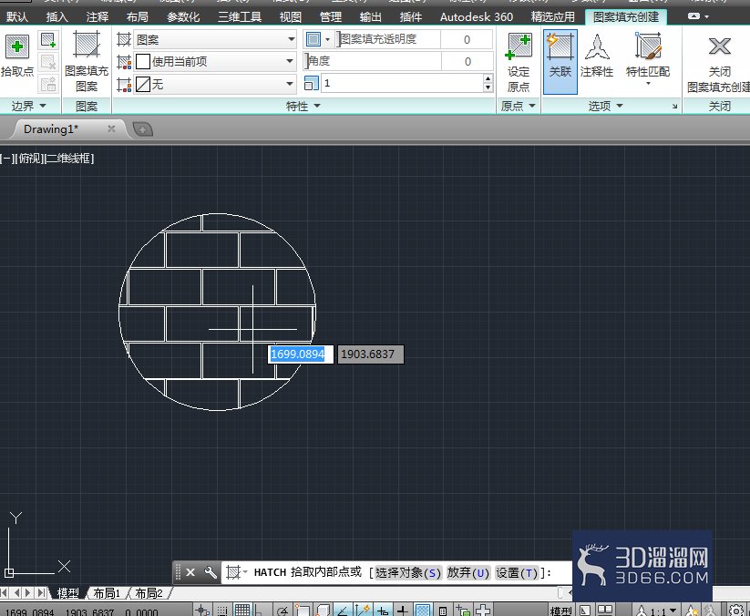750x616 pixels.
Task: Switch to the 布局2 layout tab
Action: (x=149, y=593)
